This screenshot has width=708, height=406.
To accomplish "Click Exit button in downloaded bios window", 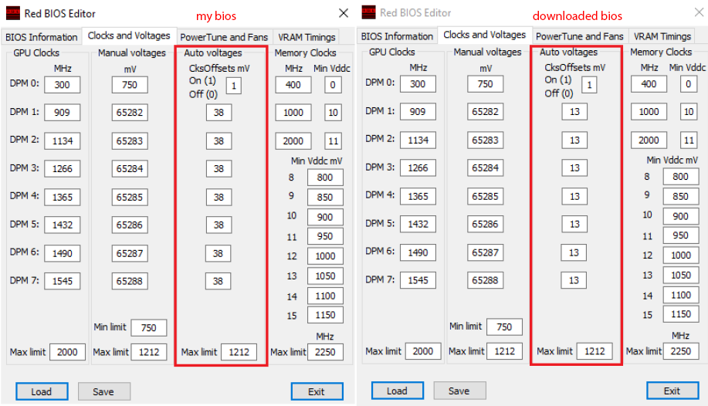I will tap(672, 391).
